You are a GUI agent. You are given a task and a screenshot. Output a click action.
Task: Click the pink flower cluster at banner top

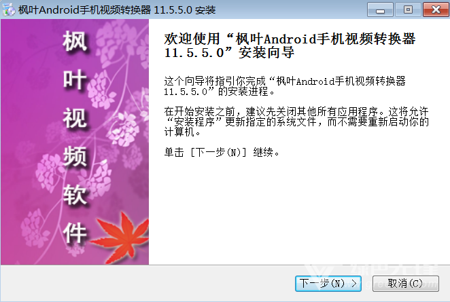tap(120, 39)
